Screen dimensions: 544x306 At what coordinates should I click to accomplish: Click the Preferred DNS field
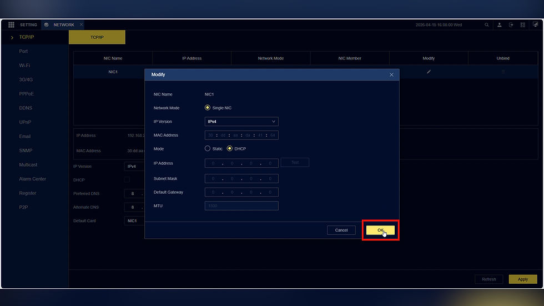pyautogui.click(x=134, y=193)
